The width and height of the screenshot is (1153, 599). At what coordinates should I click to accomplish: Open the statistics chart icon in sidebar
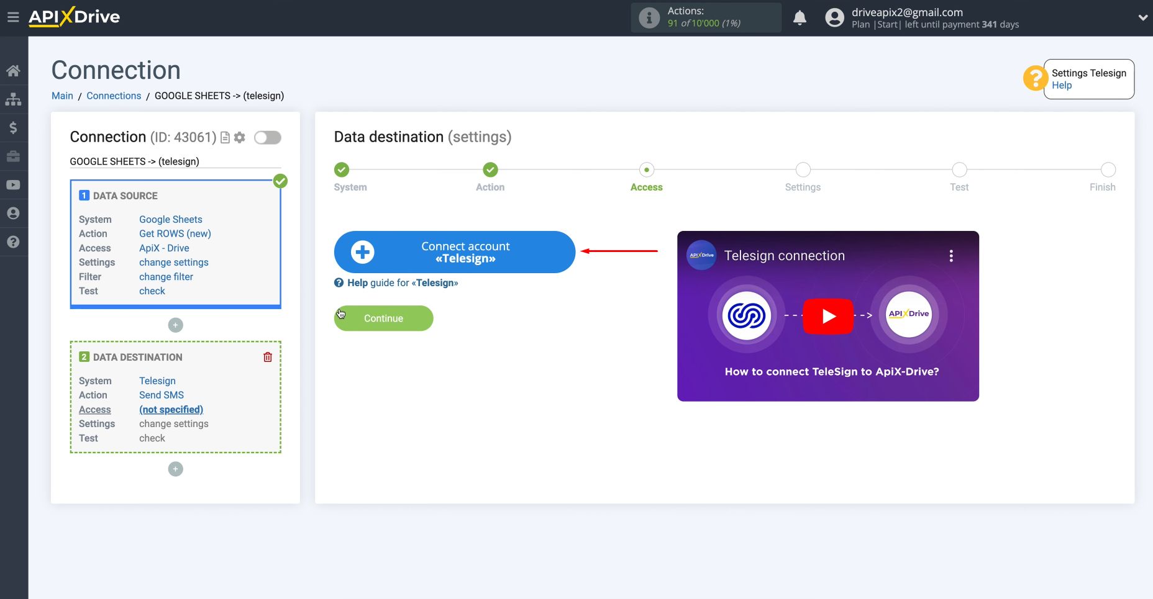coord(14,99)
